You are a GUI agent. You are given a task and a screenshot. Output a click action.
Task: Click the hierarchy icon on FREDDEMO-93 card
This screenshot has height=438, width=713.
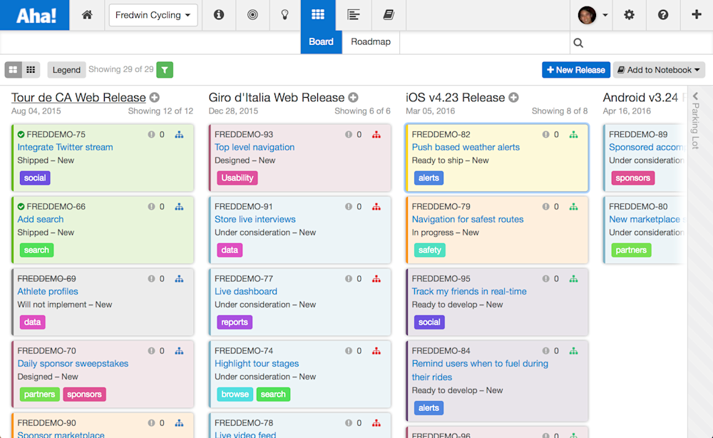[x=376, y=135]
